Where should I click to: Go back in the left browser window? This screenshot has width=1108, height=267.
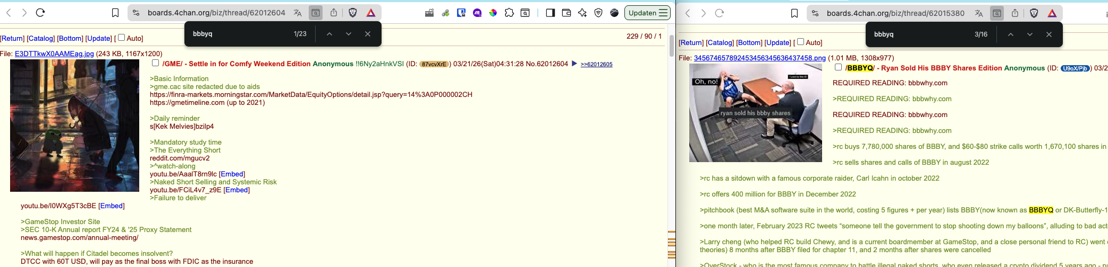click(x=9, y=13)
